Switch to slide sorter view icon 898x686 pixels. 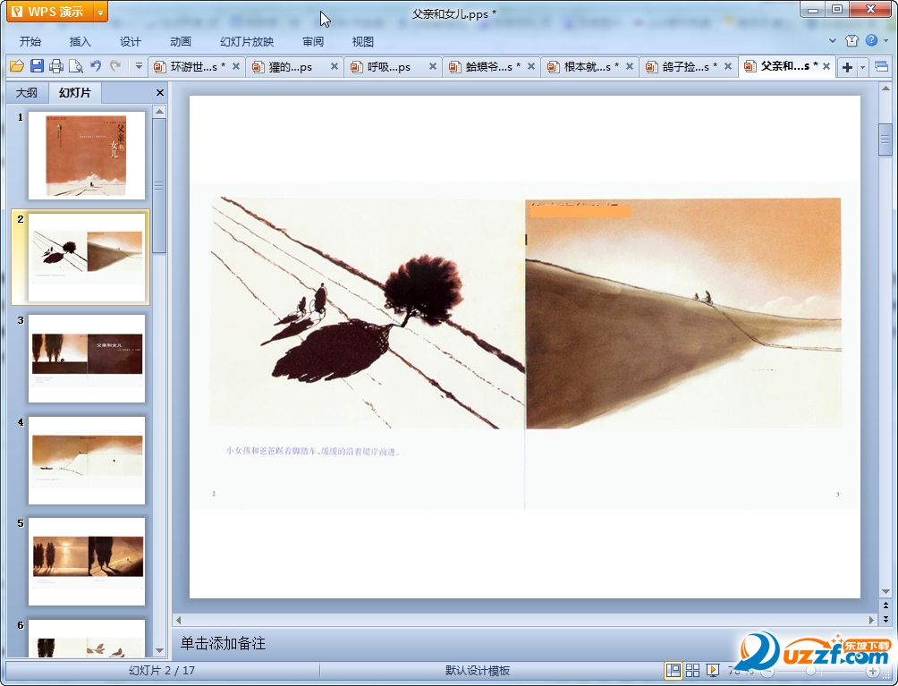(x=692, y=670)
